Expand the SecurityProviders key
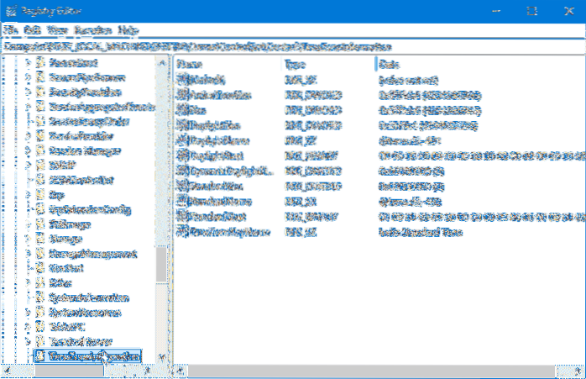586x379 pixels. pos(30,92)
